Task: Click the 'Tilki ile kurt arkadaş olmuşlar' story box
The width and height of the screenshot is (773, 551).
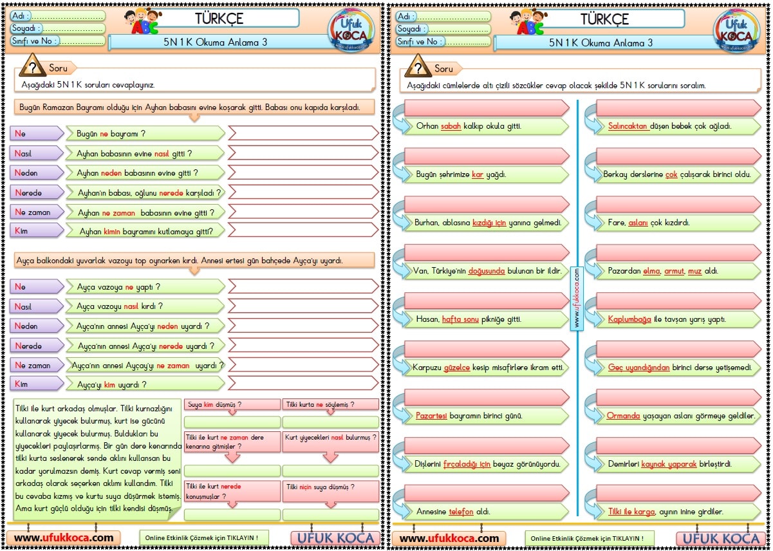Action: coord(98,459)
